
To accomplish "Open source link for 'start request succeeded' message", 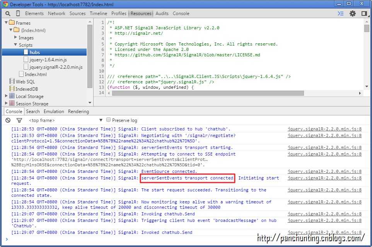I will [324, 190].
